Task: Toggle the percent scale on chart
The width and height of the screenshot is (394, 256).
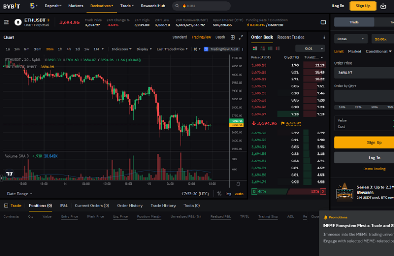Action: tap(220, 194)
